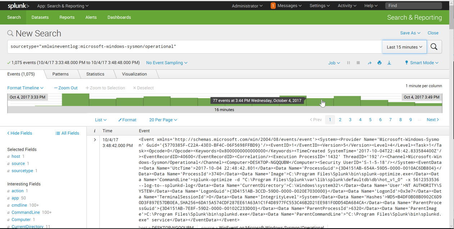Image resolution: width=454 pixels, height=229 pixels.
Task: Open Administrator dropdown menu
Action: point(247,6)
